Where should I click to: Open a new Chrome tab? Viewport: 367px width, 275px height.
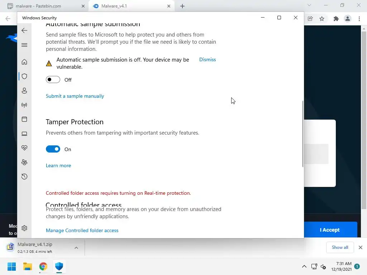tap(182, 6)
